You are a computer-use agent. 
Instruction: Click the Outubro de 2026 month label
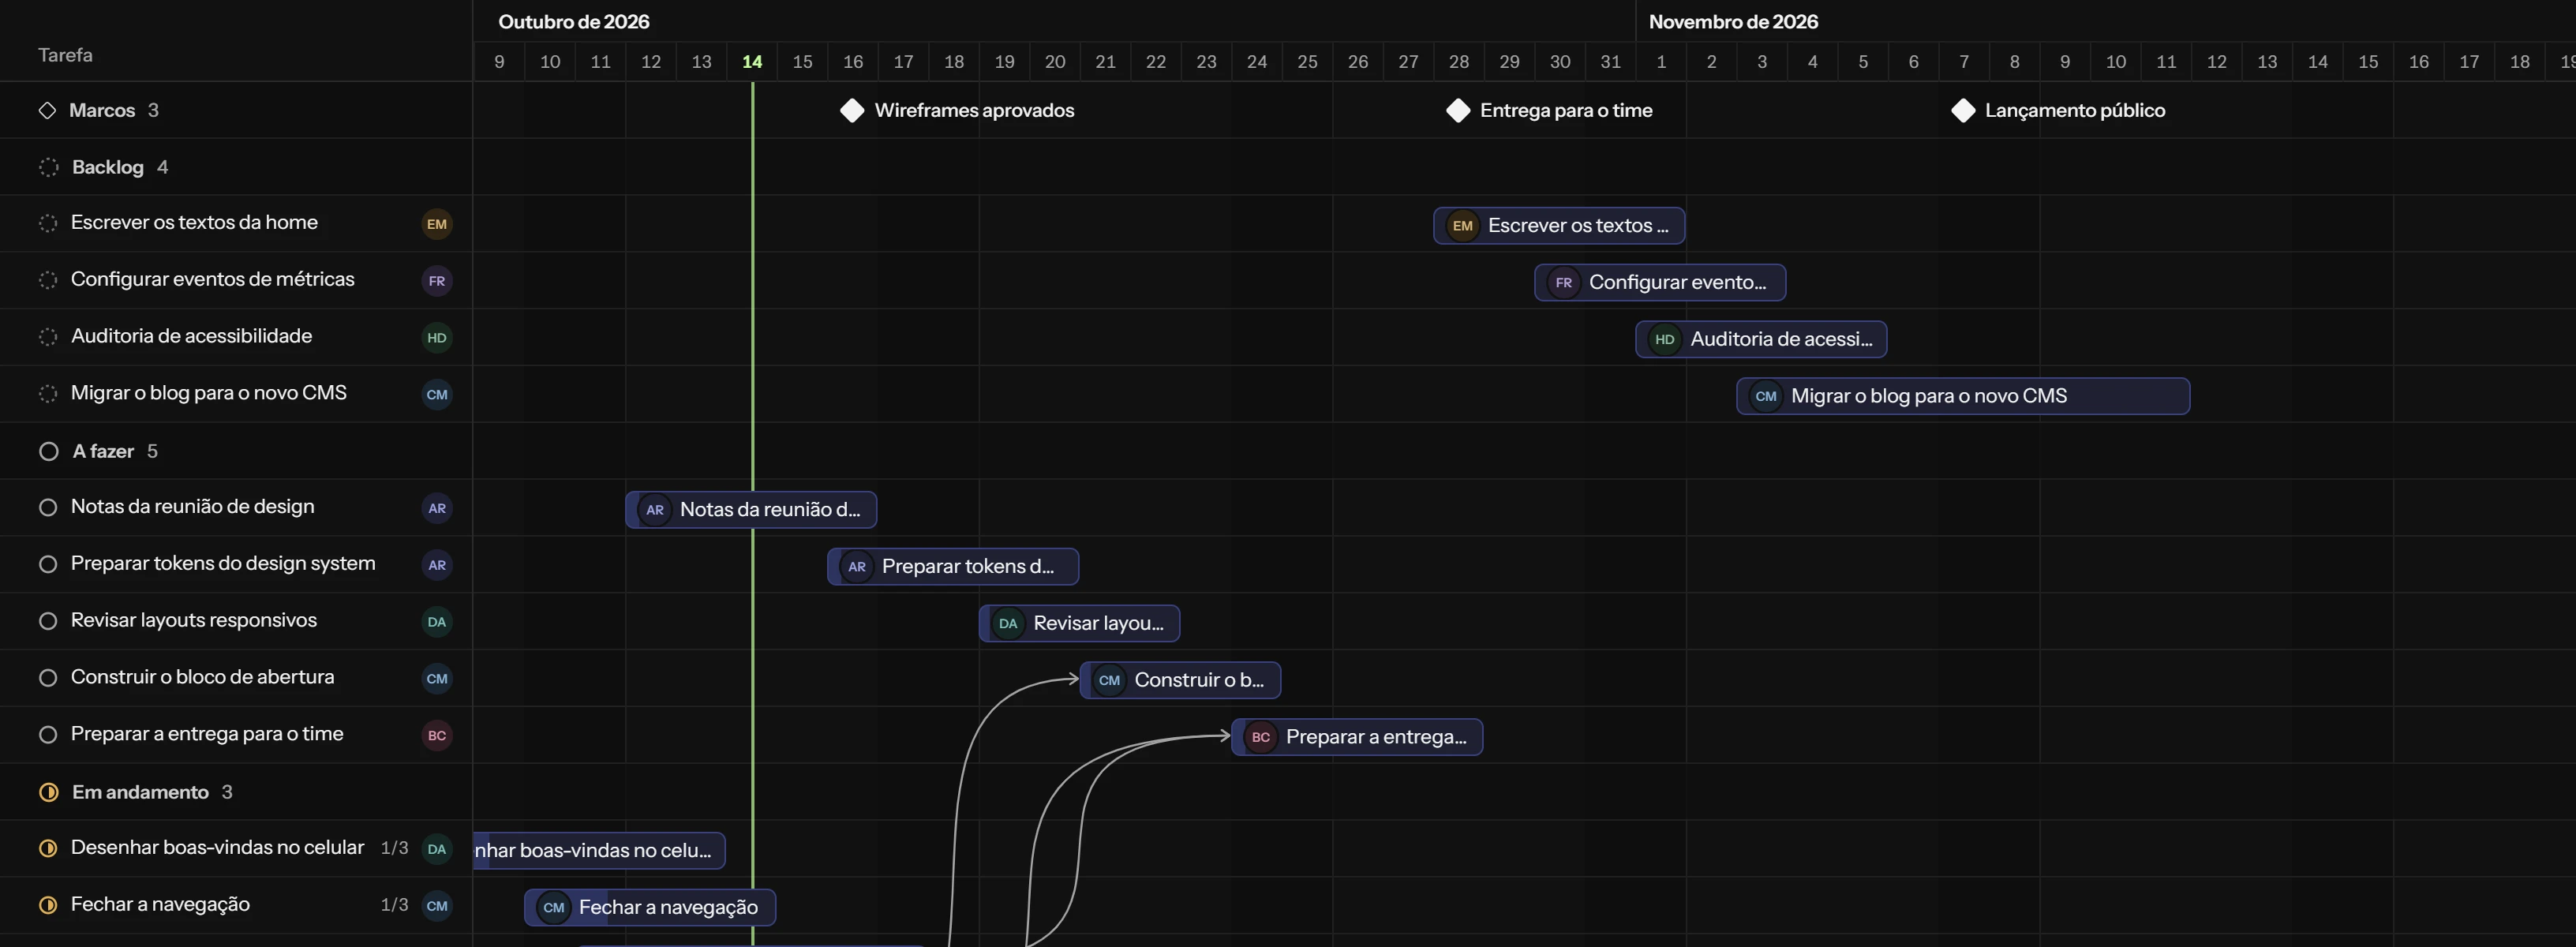click(x=574, y=21)
